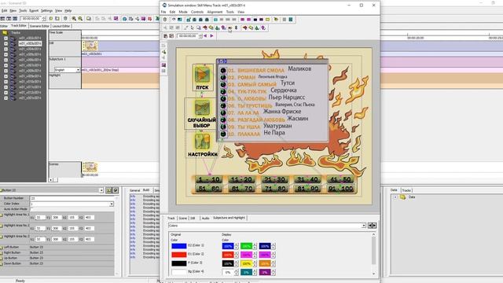Image resolution: width=503 pixels, height=283 pixels.
Task: Click the still thumbnail in the Still track timeline
Action: coord(90,46)
